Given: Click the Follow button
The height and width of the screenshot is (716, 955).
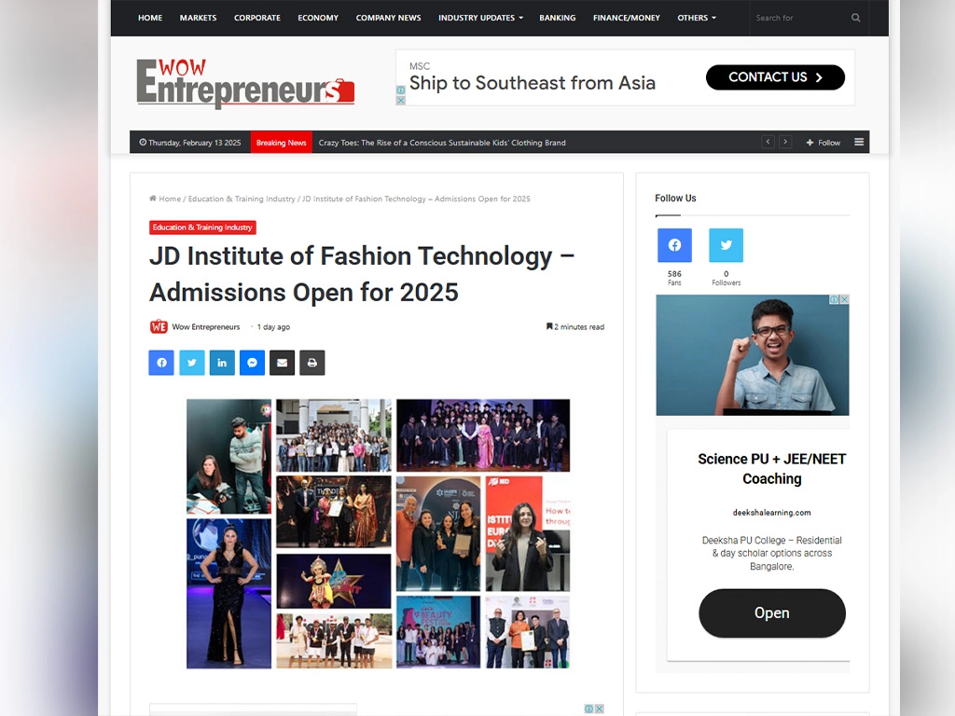Looking at the screenshot, I should pyautogui.click(x=824, y=143).
